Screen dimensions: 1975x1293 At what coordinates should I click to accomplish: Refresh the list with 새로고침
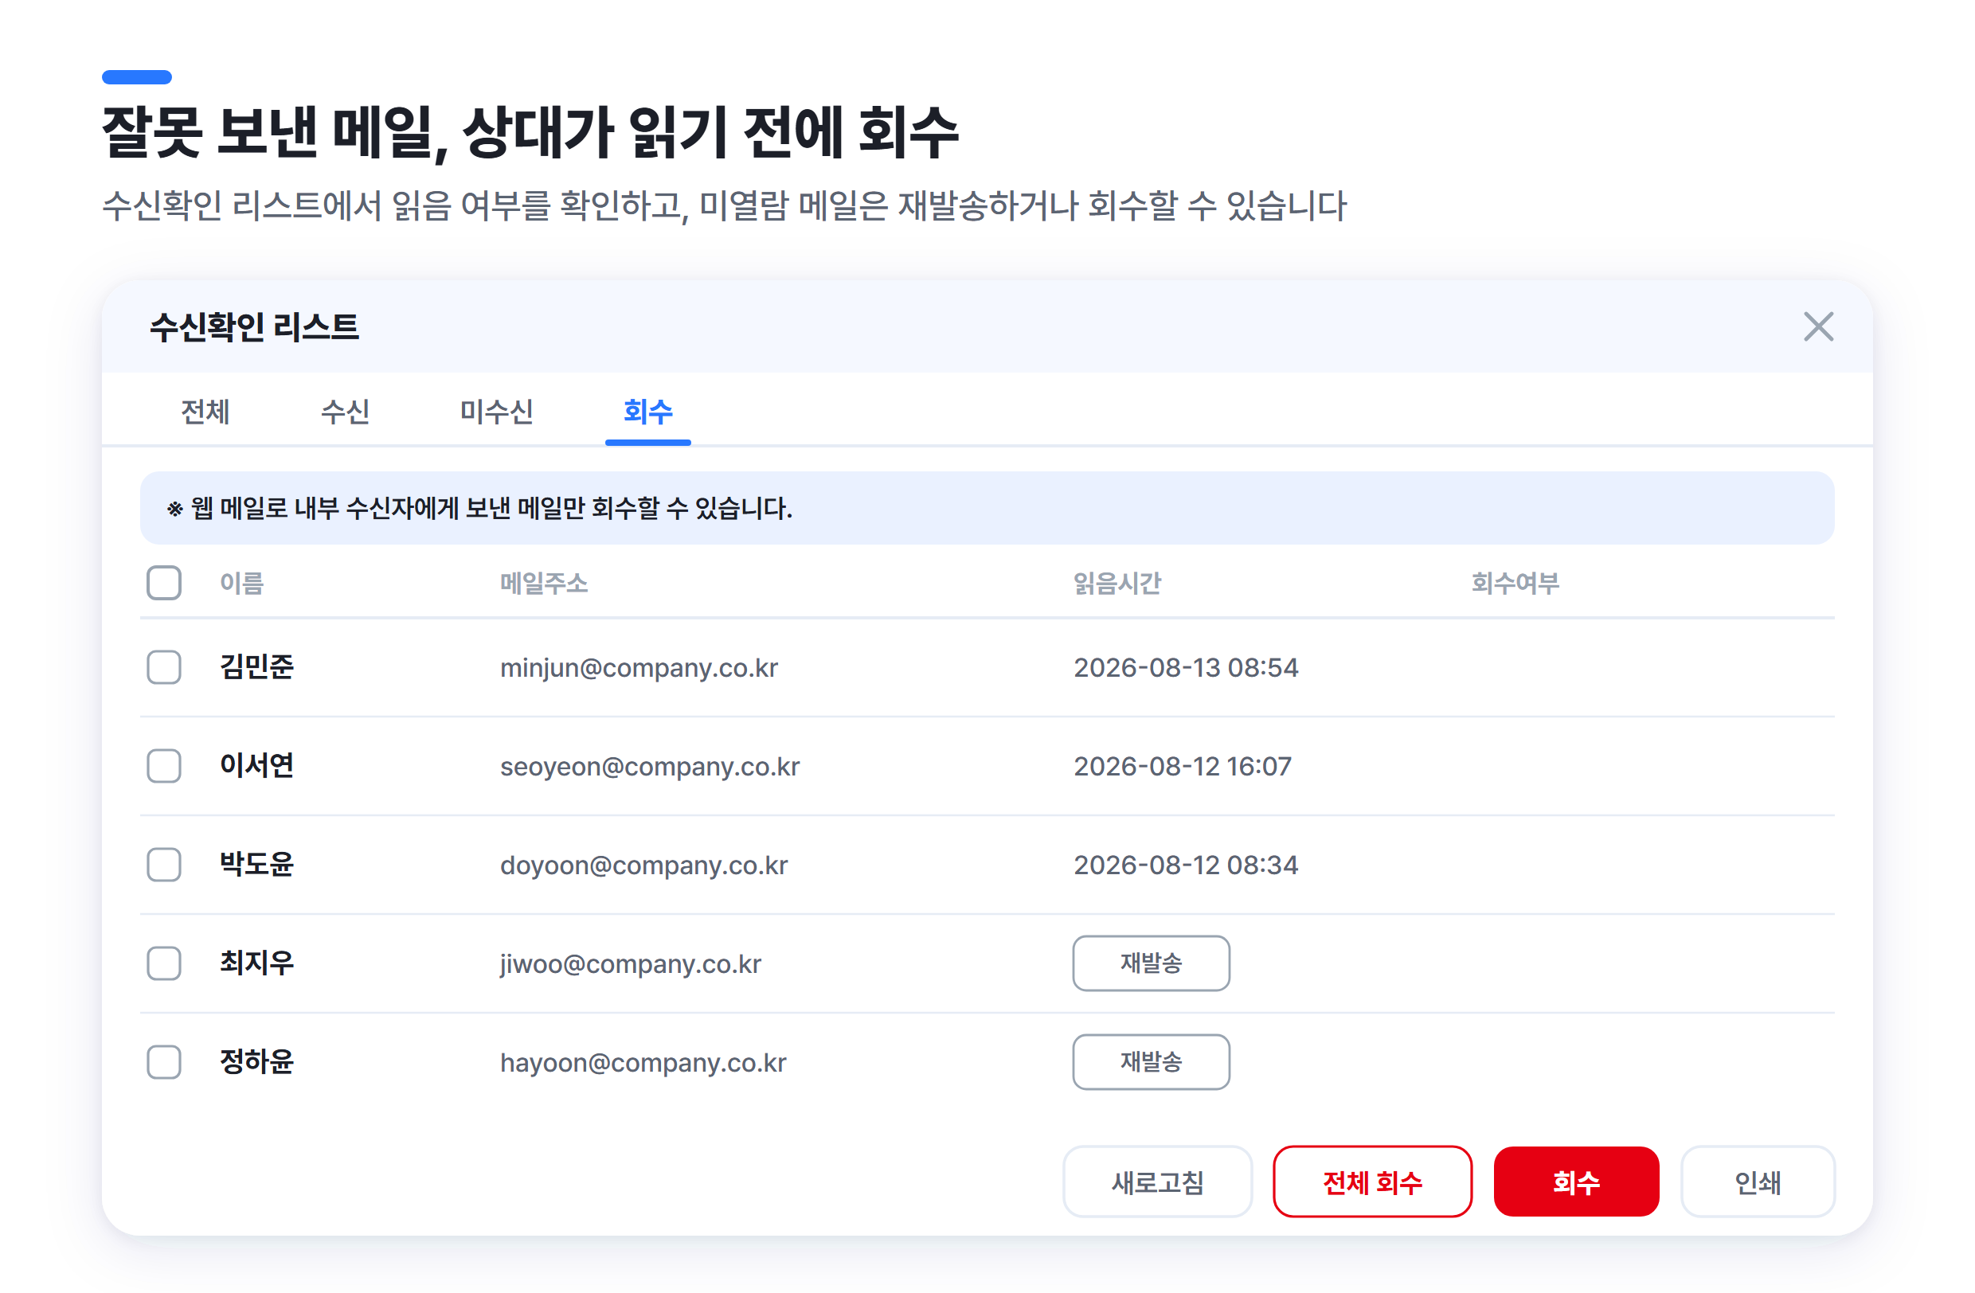pos(1158,1182)
